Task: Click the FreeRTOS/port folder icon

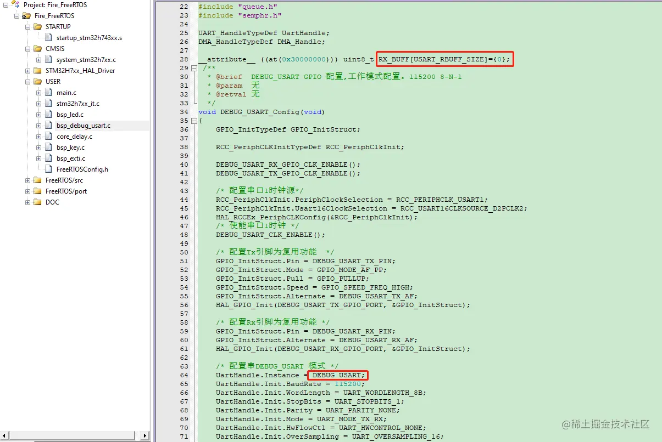Action: point(37,191)
